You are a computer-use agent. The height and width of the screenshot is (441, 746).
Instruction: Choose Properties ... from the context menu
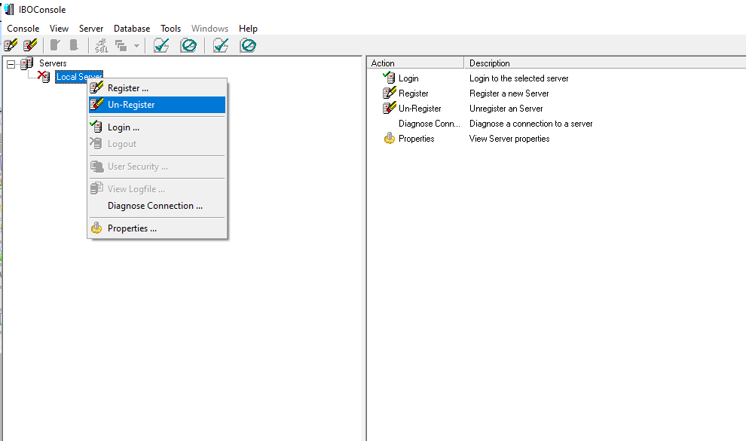[x=157, y=228]
